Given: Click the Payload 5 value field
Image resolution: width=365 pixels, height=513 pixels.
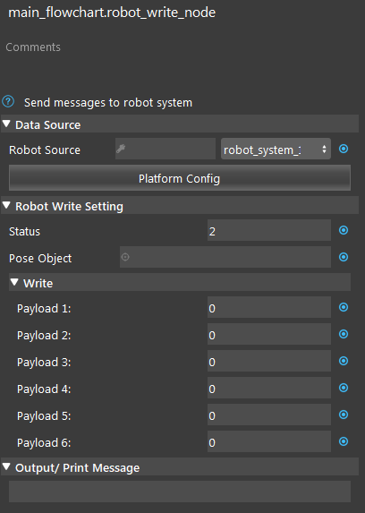Looking at the screenshot, I should [269, 415].
